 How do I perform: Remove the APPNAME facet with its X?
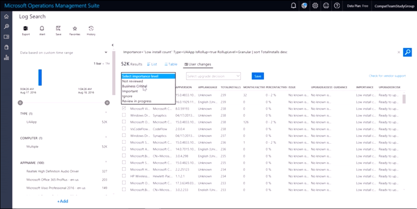pos(106,162)
